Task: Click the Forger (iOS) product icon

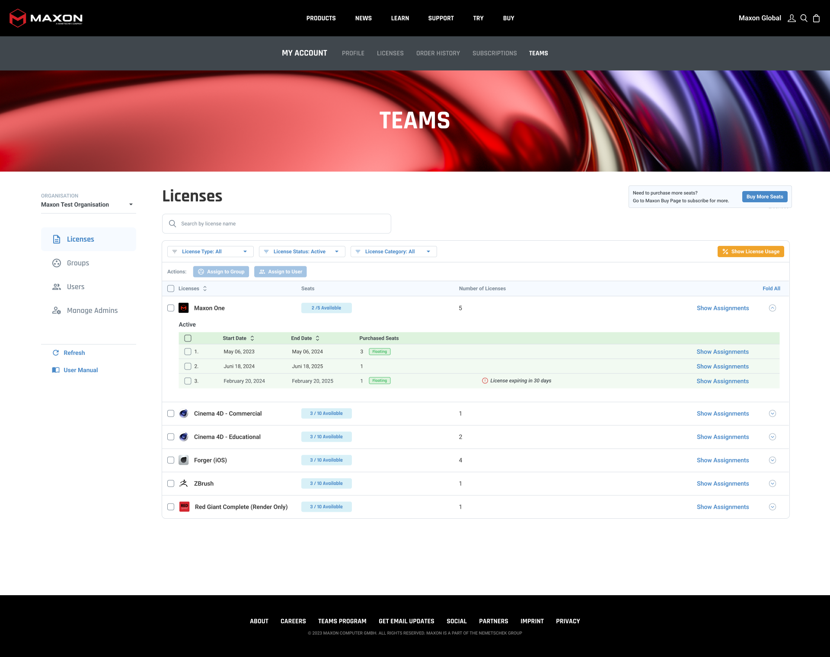Action: 184,460
